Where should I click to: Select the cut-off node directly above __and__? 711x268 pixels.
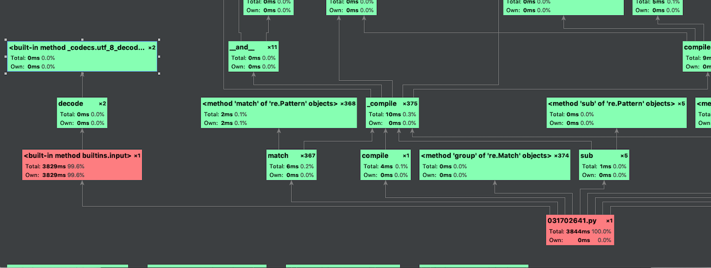(268, 7)
